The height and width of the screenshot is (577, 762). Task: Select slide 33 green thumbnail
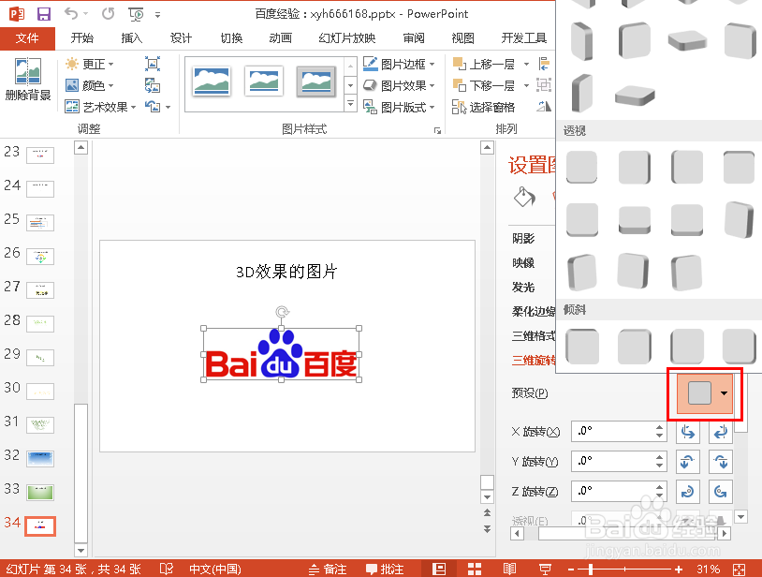pyautogui.click(x=40, y=492)
